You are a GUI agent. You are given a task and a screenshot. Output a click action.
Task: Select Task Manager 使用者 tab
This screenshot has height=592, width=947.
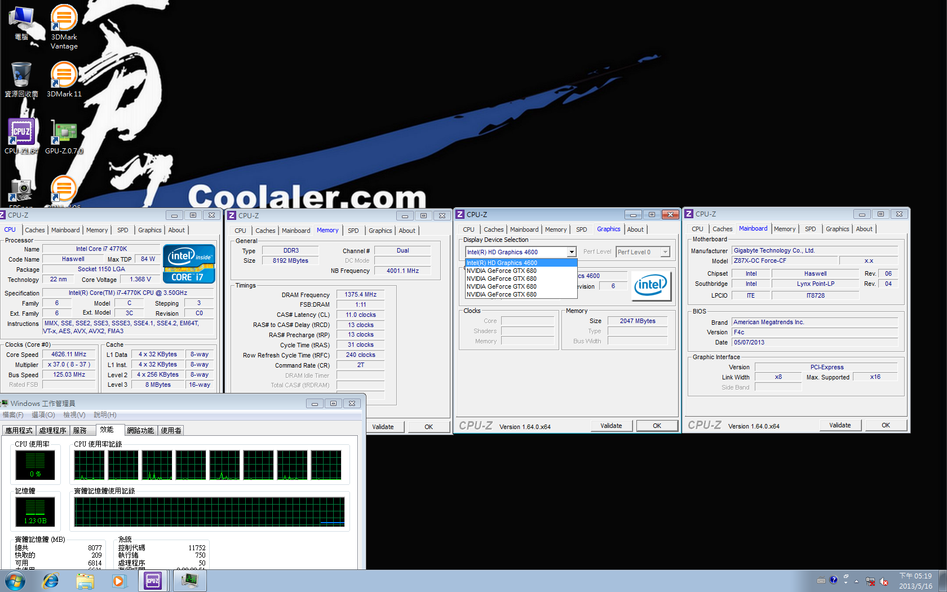[x=171, y=430]
